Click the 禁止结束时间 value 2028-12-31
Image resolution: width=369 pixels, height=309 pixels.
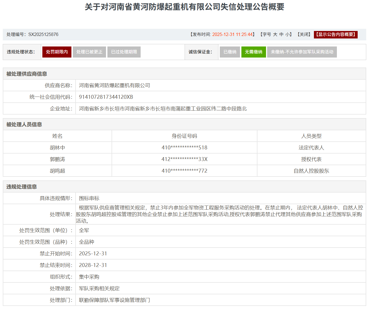tap(93, 265)
